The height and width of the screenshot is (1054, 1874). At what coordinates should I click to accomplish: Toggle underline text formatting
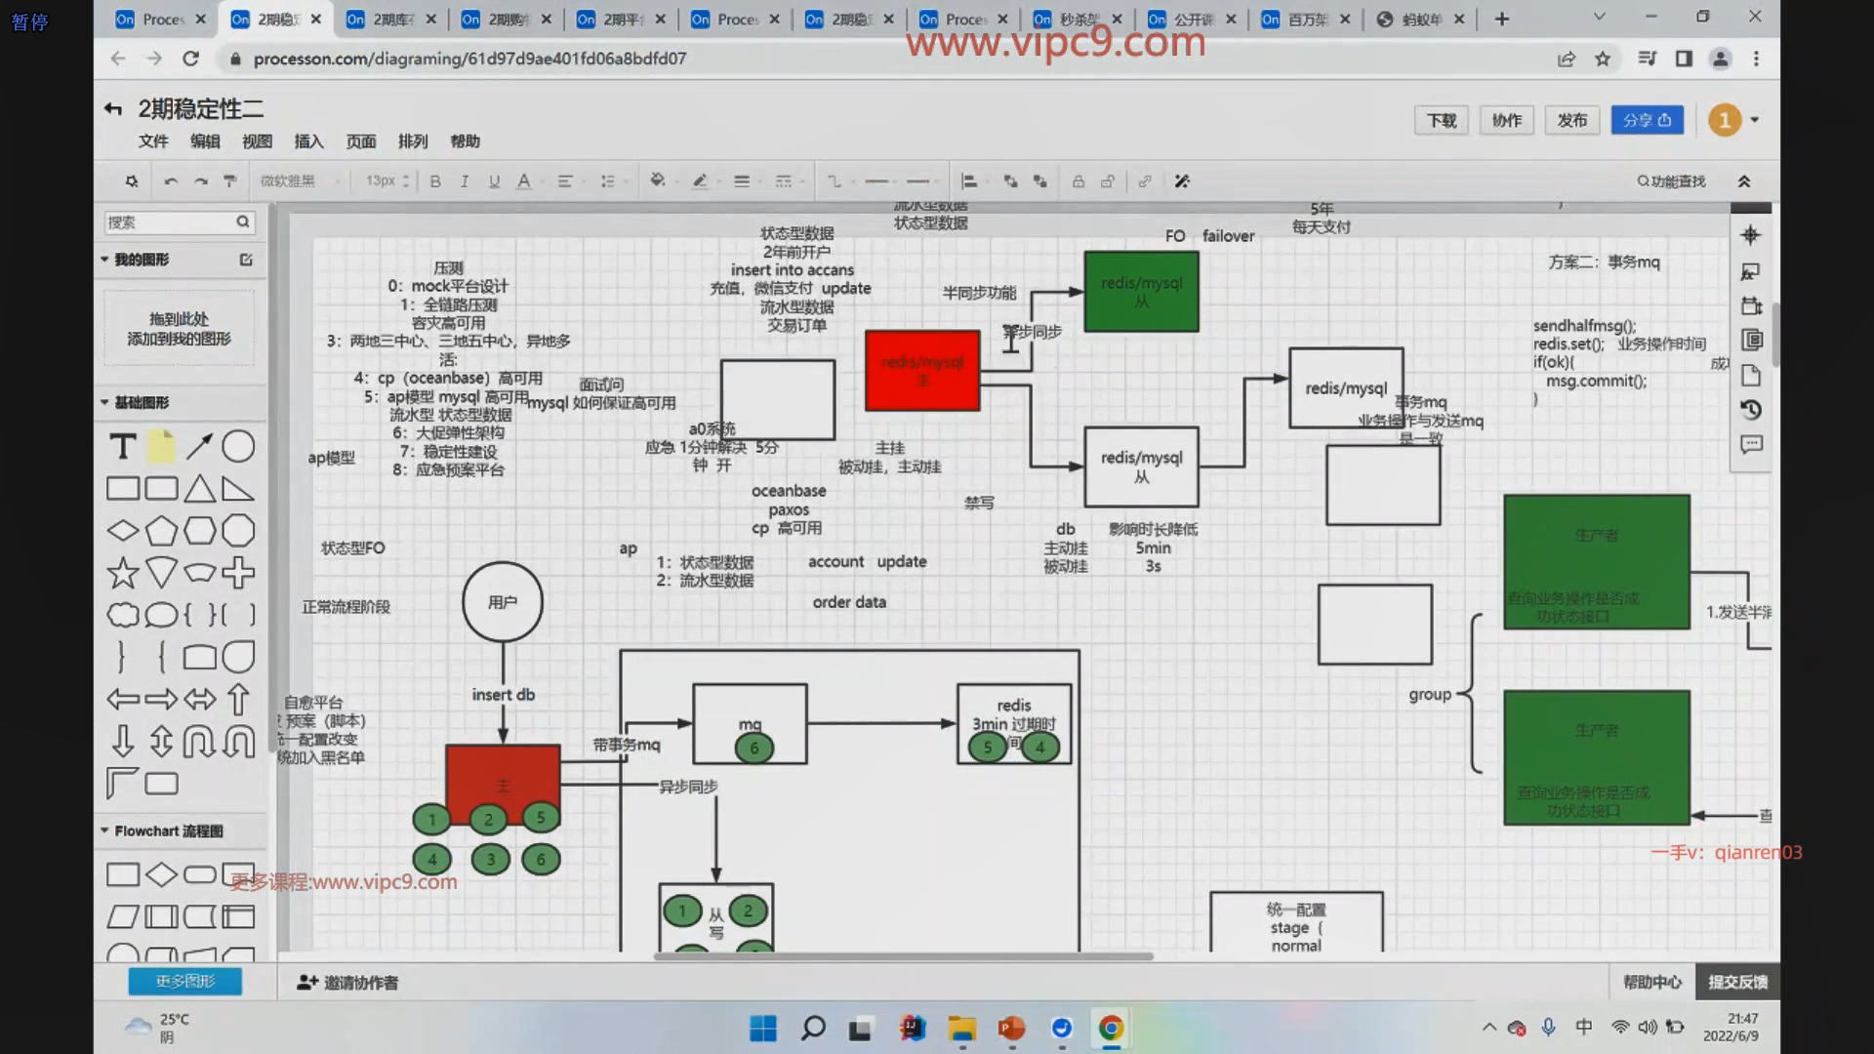click(494, 182)
